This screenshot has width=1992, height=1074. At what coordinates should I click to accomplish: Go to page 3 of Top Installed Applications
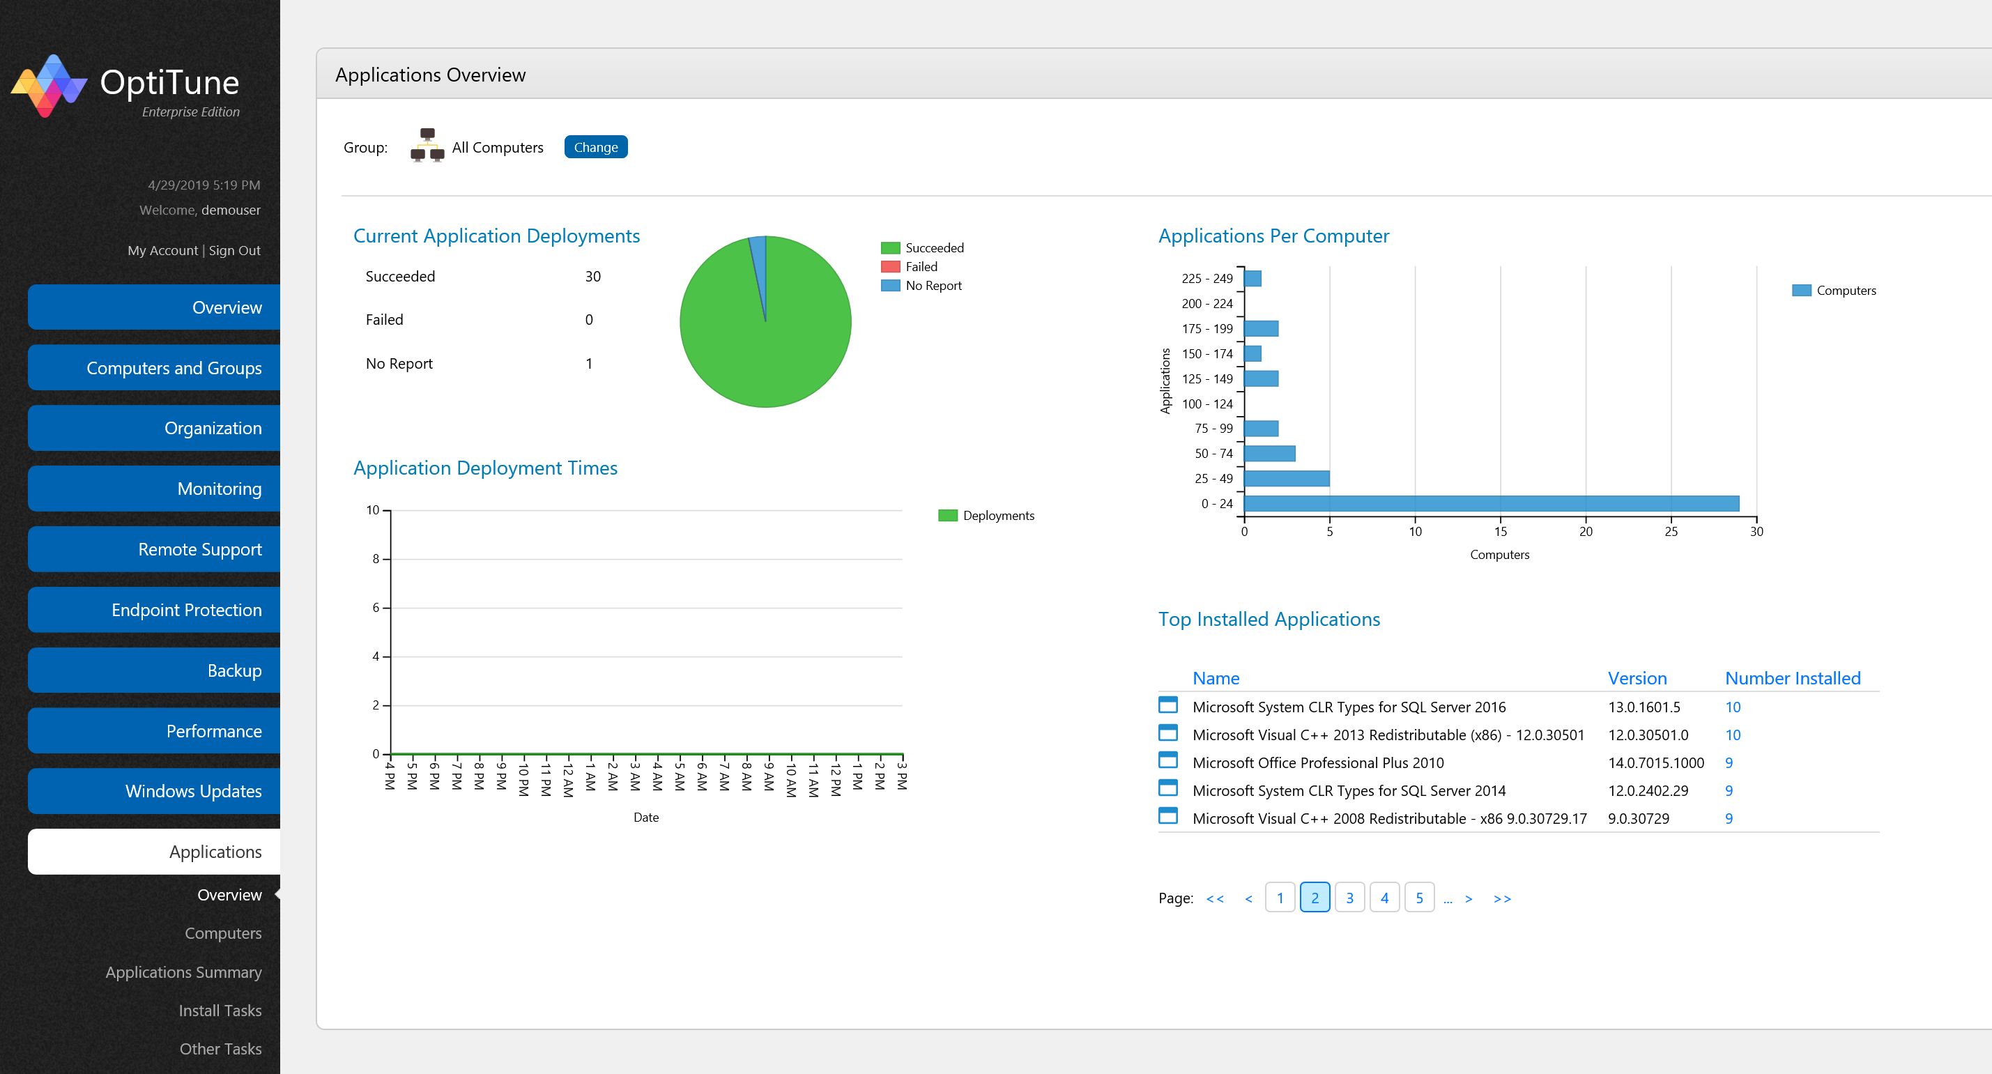tap(1349, 897)
